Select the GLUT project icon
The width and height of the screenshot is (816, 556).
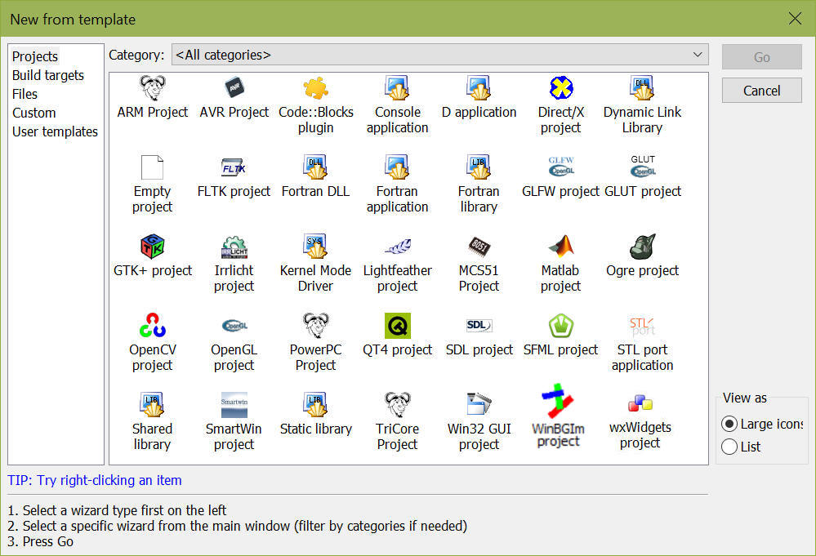click(643, 167)
